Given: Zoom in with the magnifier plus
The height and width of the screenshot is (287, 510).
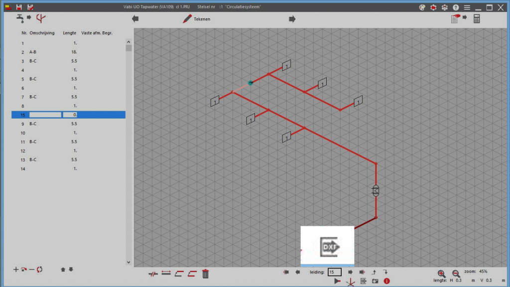Looking at the screenshot, I should [441, 274].
